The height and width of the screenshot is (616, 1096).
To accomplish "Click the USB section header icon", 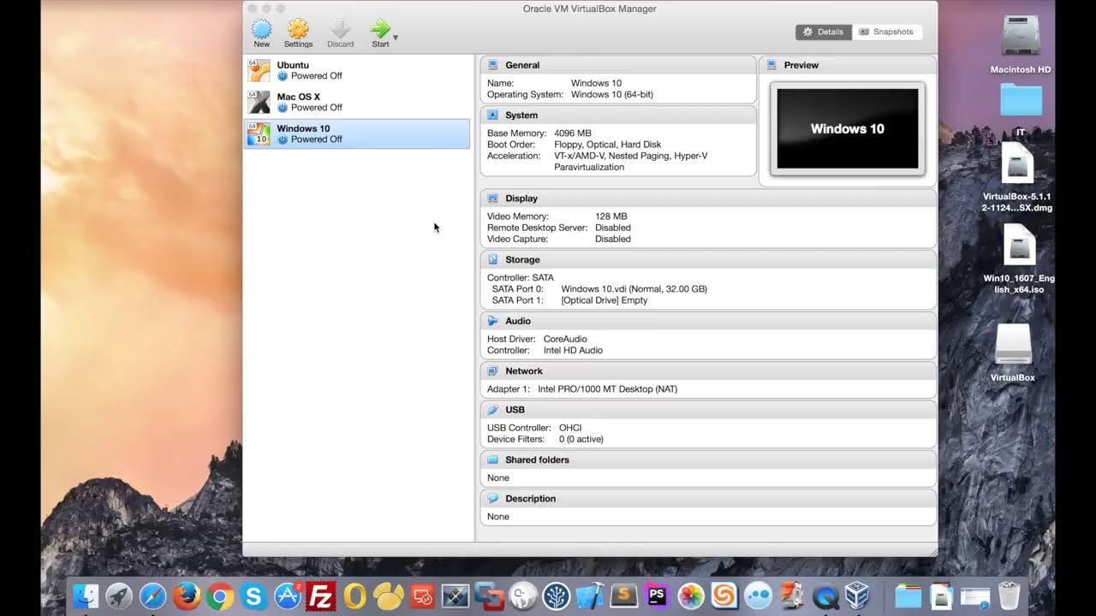I will pos(492,410).
